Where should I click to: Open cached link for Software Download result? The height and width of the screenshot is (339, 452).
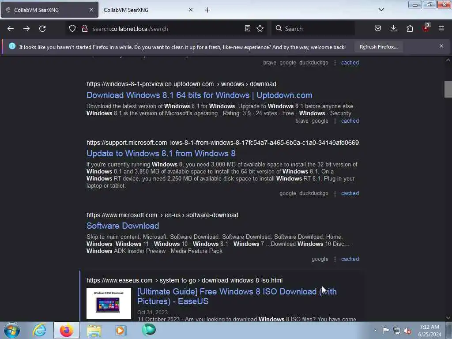(350, 259)
